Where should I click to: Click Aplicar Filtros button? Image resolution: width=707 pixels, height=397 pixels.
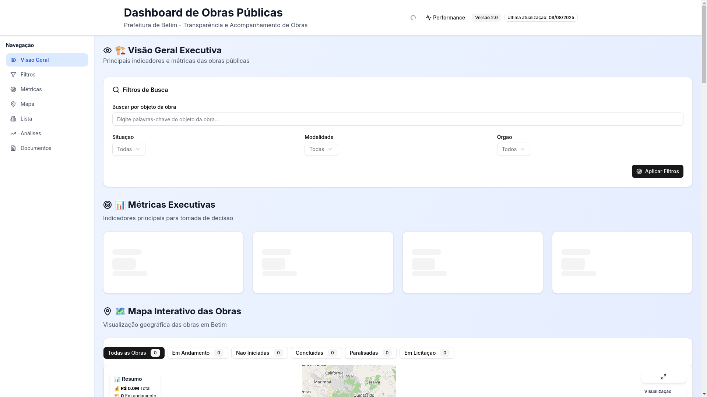(x=658, y=171)
